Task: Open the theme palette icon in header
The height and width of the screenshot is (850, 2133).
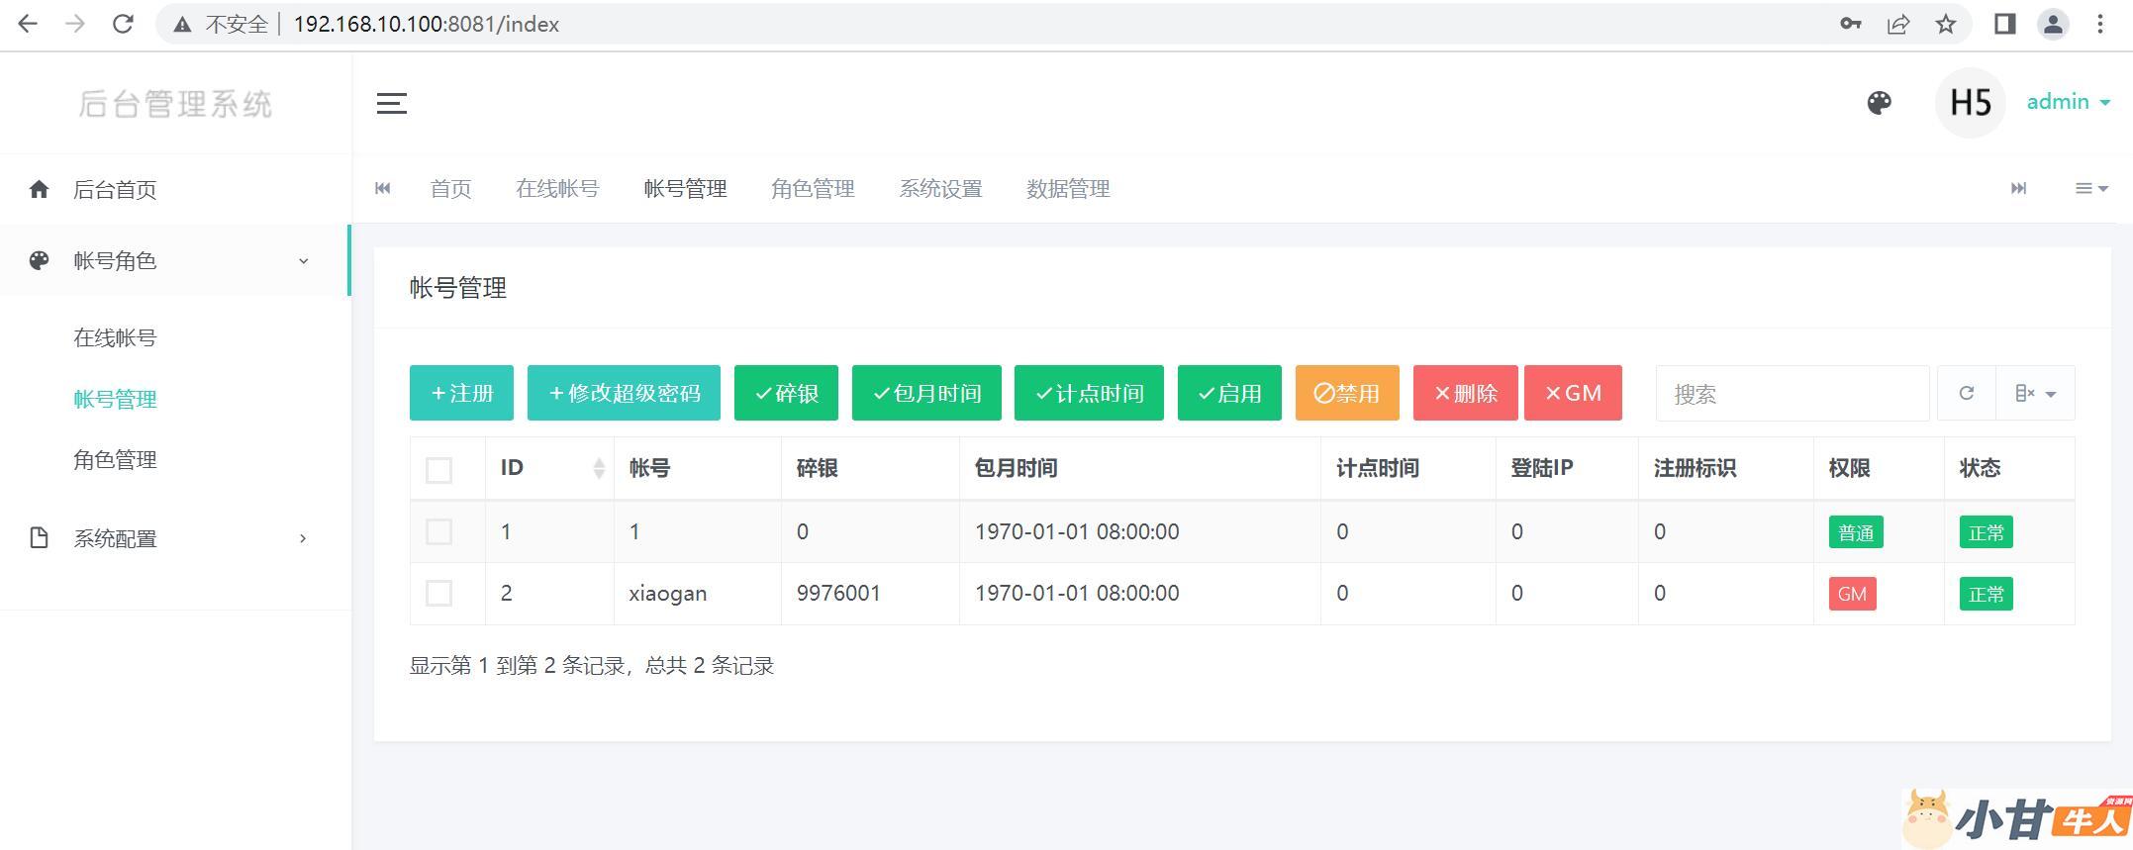Action: tap(1879, 103)
